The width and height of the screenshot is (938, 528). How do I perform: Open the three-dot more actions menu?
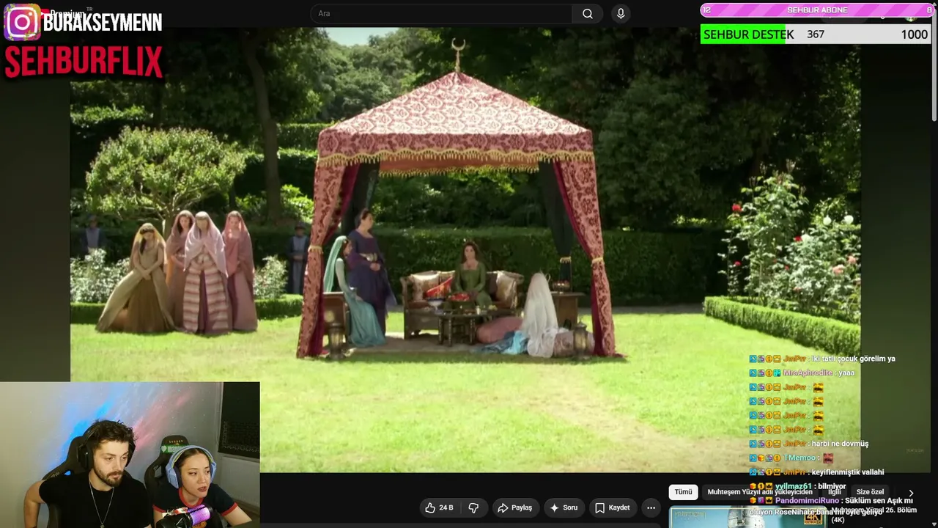click(x=651, y=507)
